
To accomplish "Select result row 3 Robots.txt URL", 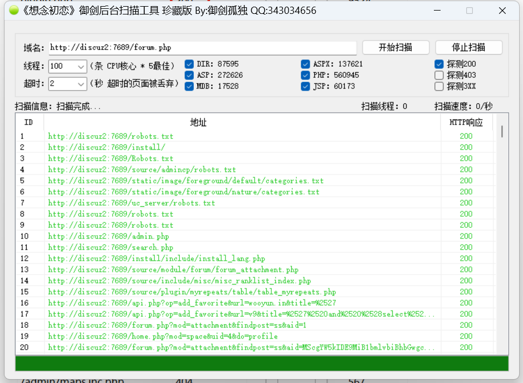I will pos(111,158).
